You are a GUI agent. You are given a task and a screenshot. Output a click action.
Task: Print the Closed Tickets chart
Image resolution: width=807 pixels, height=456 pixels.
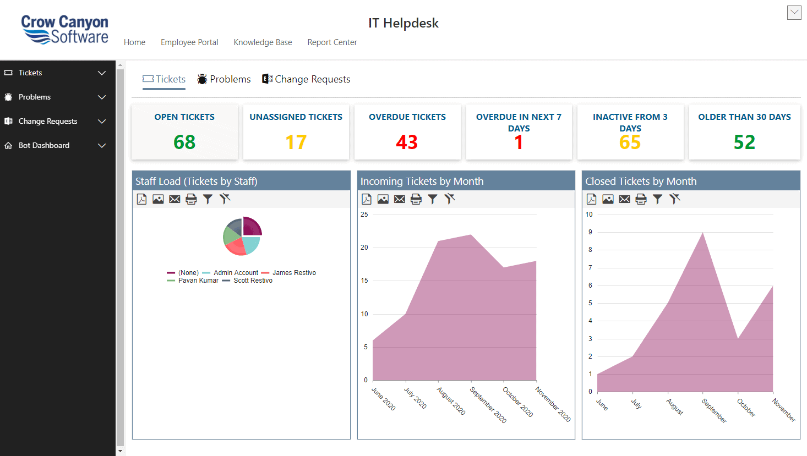[641, 199]
